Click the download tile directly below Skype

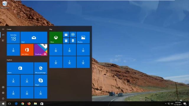[x=41, y=93]
